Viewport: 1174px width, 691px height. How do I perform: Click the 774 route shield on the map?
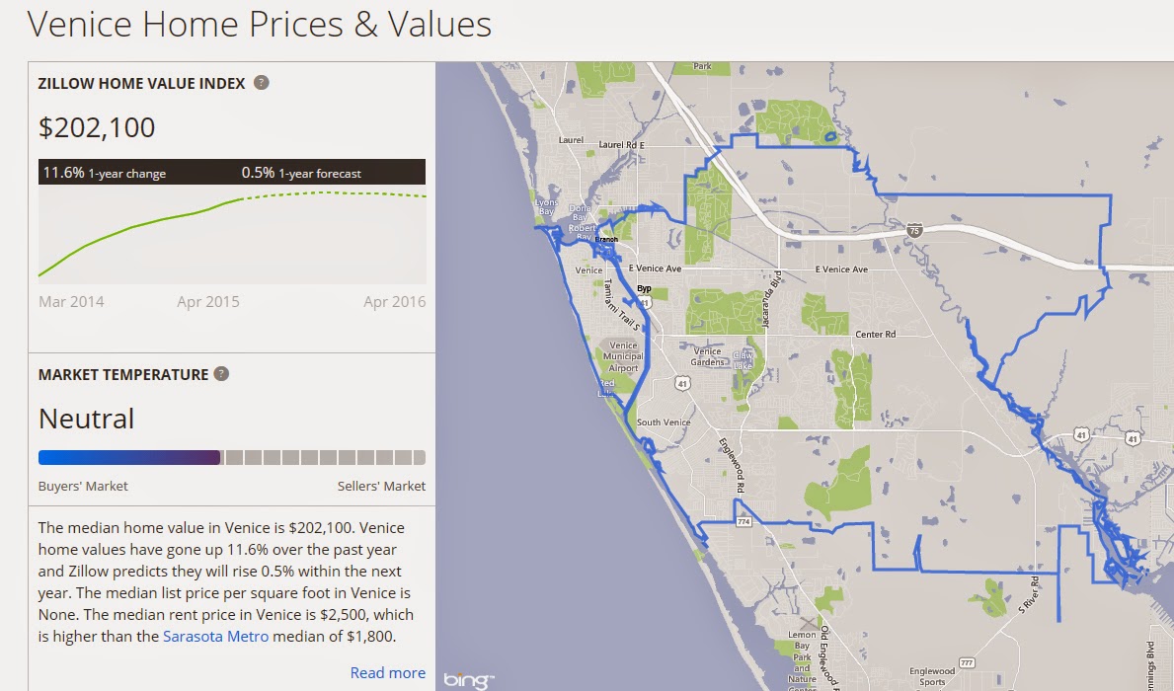[744, 522]
